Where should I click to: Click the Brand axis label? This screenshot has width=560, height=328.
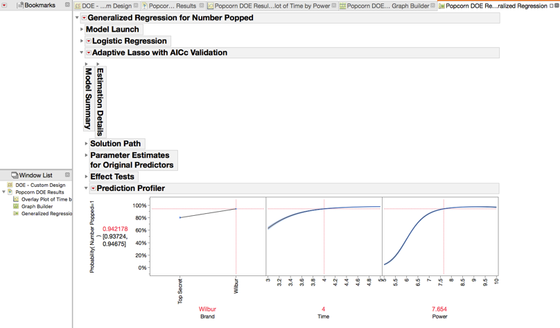click(207, 317)
